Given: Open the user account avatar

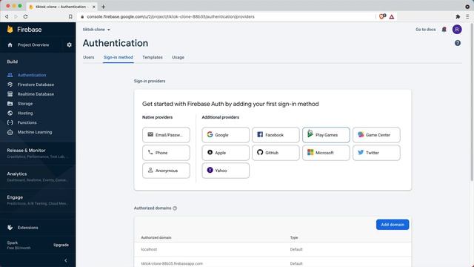Looking at the screenshot, I should pyautogui.click(x=457, y=30).
